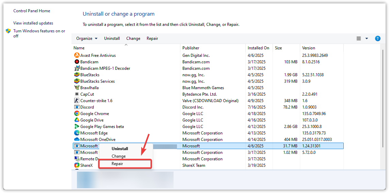Image resolution: width=389 pixels, height=193 pixels.
Task: Click the shield icon beside Windows features
Action: [8, 31]
